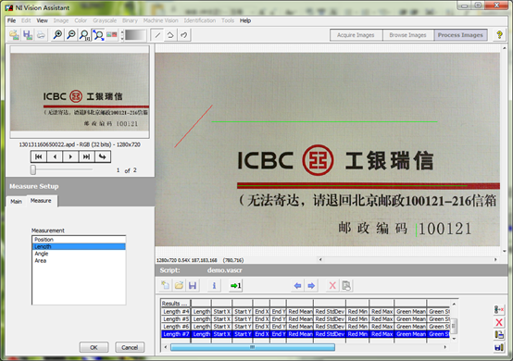Viewport: 513px width, 361px height.
Task: Click the script information icon
Action: [214, 285]
